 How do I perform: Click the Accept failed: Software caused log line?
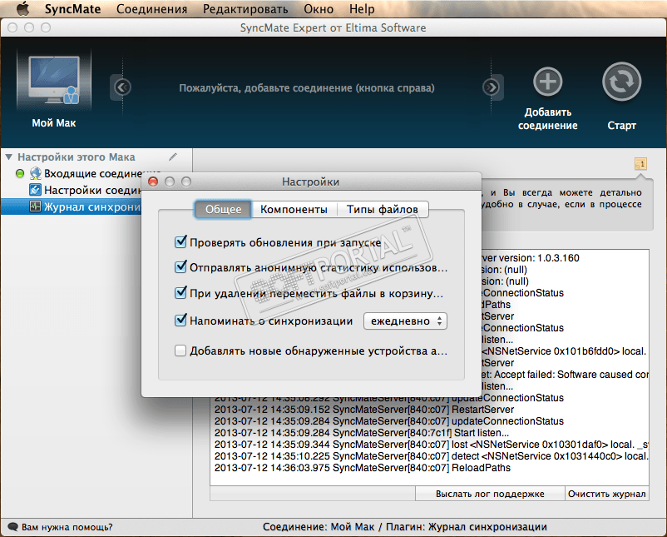pyautogui.click(x=566, y=375)
